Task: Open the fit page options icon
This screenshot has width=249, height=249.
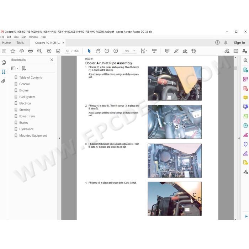Action: [144, 51]
